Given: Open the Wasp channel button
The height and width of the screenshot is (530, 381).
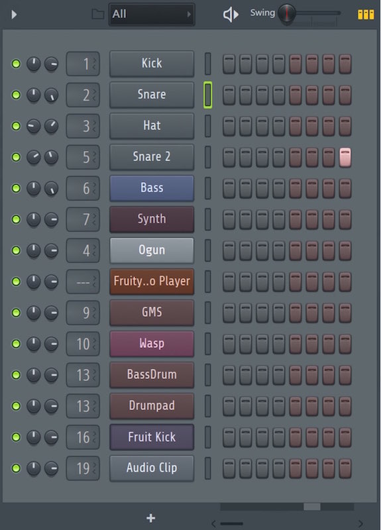Looking at the screenshot, I should coord(152,343).
